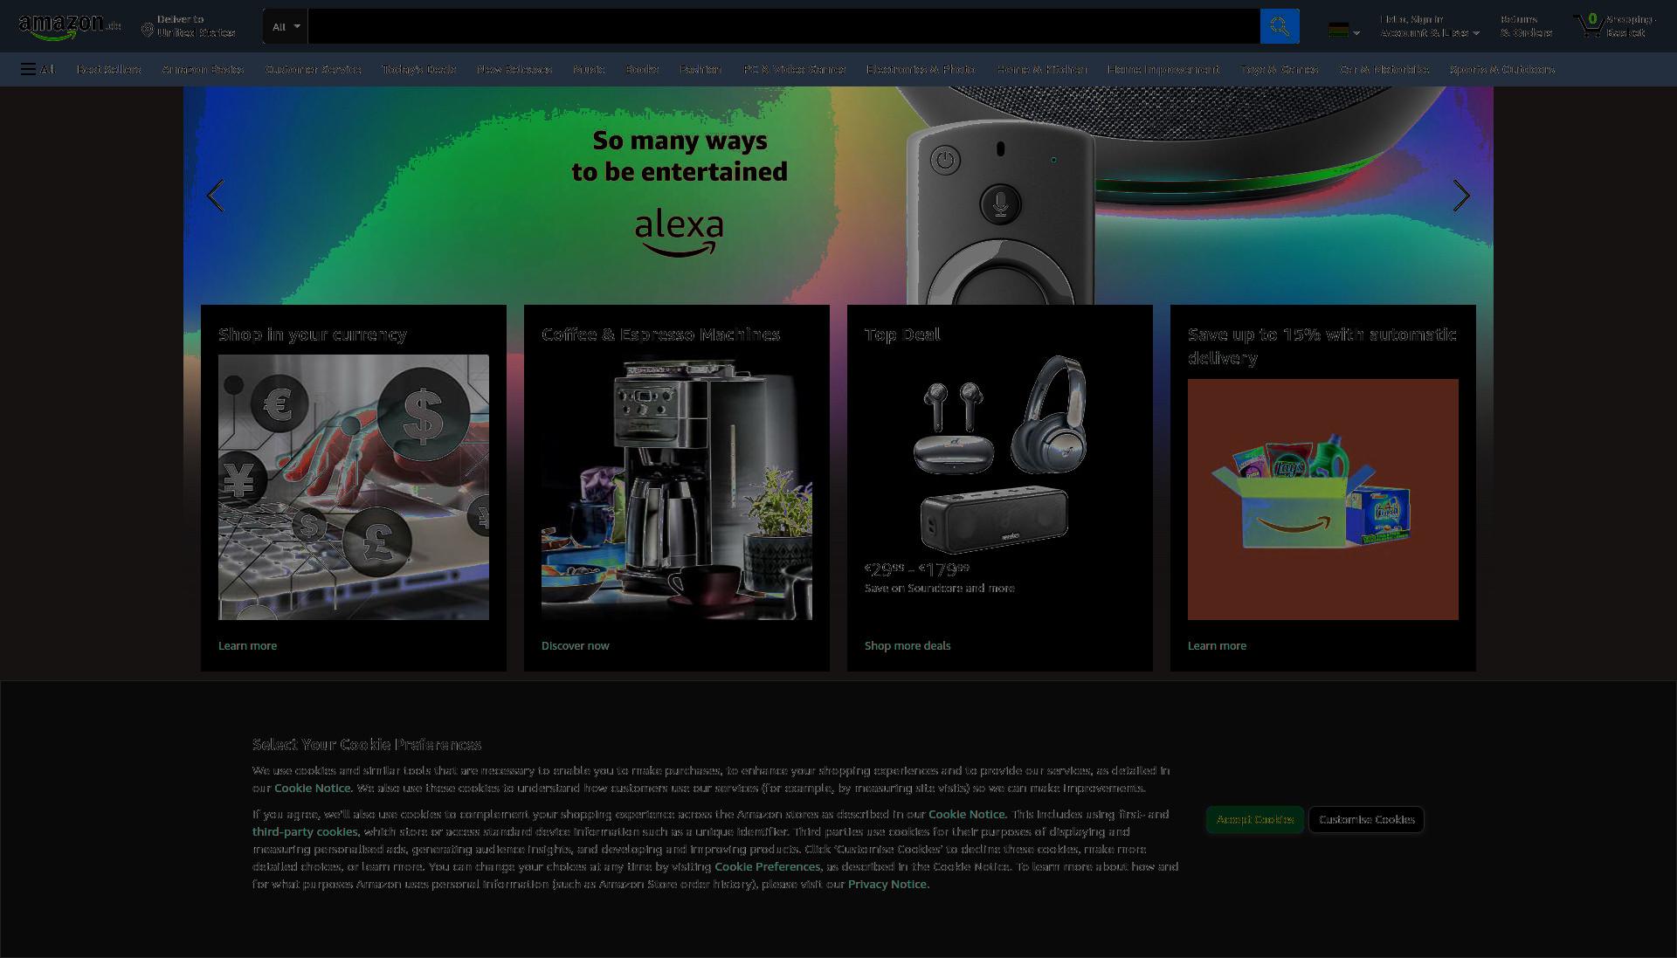This screenshot has height=958, width=1677.
Task: Click the Accept Cookies button
Action: click(x=1255, y=819)
